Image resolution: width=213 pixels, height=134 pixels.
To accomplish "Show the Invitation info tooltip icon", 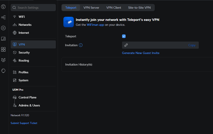I will pyautogui.click(x=81, y=45).
